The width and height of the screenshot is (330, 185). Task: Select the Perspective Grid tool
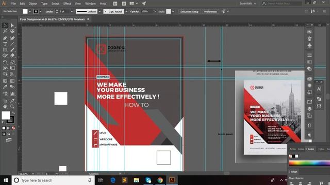[12, 74]
